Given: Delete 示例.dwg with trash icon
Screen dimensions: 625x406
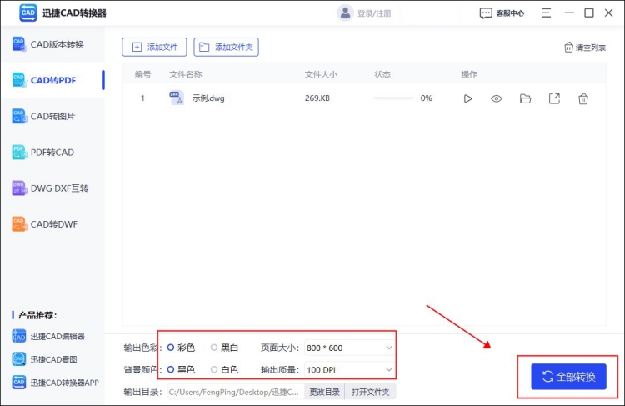Looking at the screenshot, I should tap(583, 98).
